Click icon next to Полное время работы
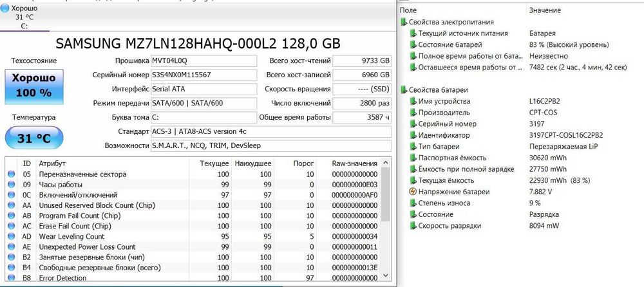This screenshot has width=644, height=287. click(413, 56)
